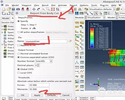Select the Pan View tool
Viewport: 125px width, 100px height.
click(34, 9)
